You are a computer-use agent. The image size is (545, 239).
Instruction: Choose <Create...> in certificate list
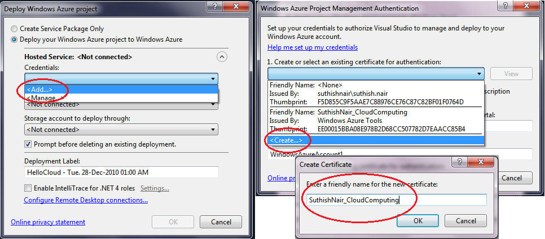tap(376, 140)
